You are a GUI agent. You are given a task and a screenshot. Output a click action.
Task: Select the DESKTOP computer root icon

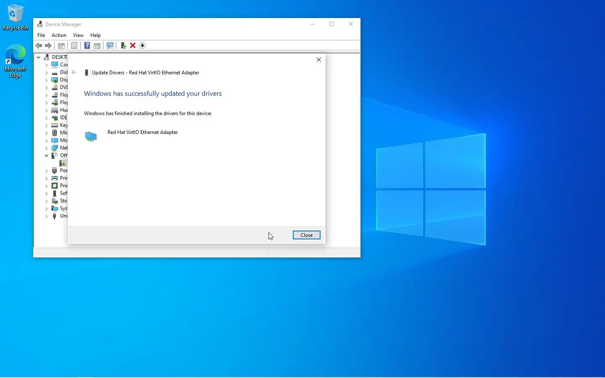[47, 57]
